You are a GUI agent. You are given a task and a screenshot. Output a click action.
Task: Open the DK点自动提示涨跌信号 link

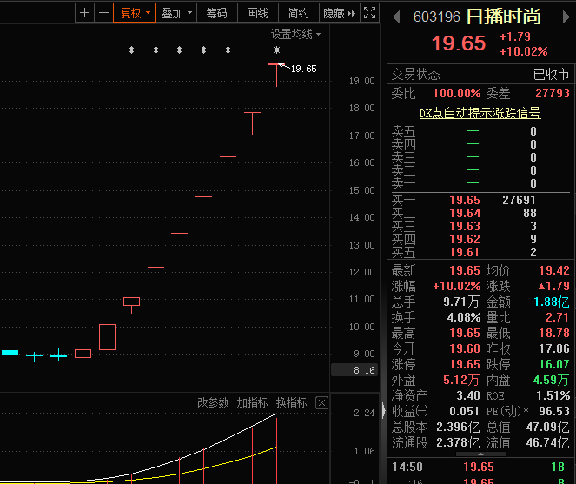(x=480, y=112)
